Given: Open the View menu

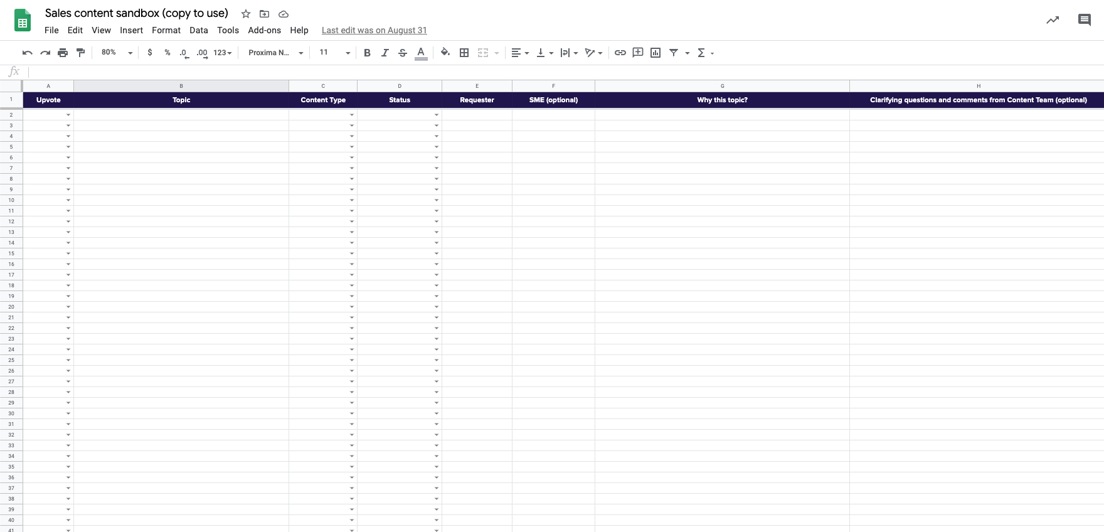Looking at the screenshot, I should (x=101, y=30).
